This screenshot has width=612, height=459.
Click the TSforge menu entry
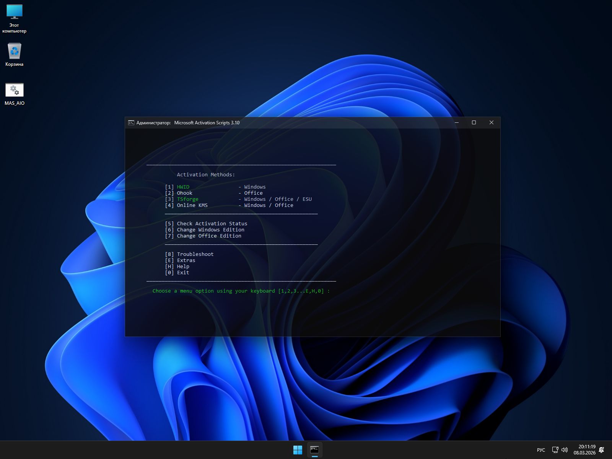[x=187, y=199]
